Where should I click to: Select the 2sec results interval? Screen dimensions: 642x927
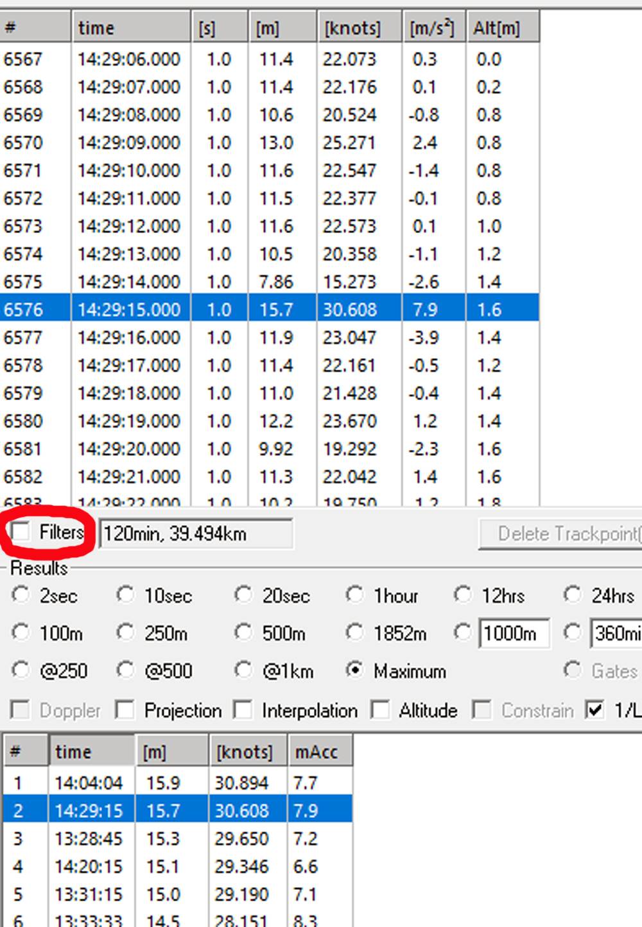tap(20, 595)
